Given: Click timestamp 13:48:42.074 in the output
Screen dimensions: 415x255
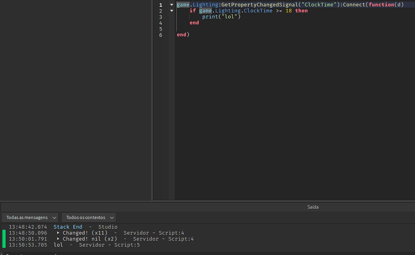Looking at the screenshot, I should point(28,227).
